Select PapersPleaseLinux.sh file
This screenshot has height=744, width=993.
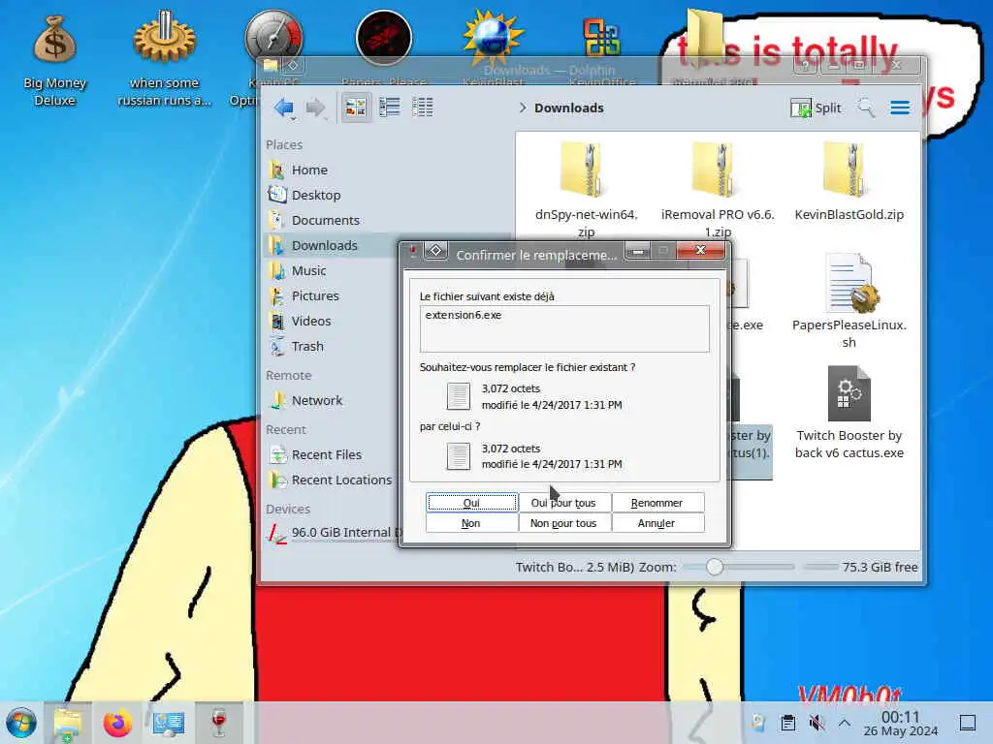tap(849, 301)
